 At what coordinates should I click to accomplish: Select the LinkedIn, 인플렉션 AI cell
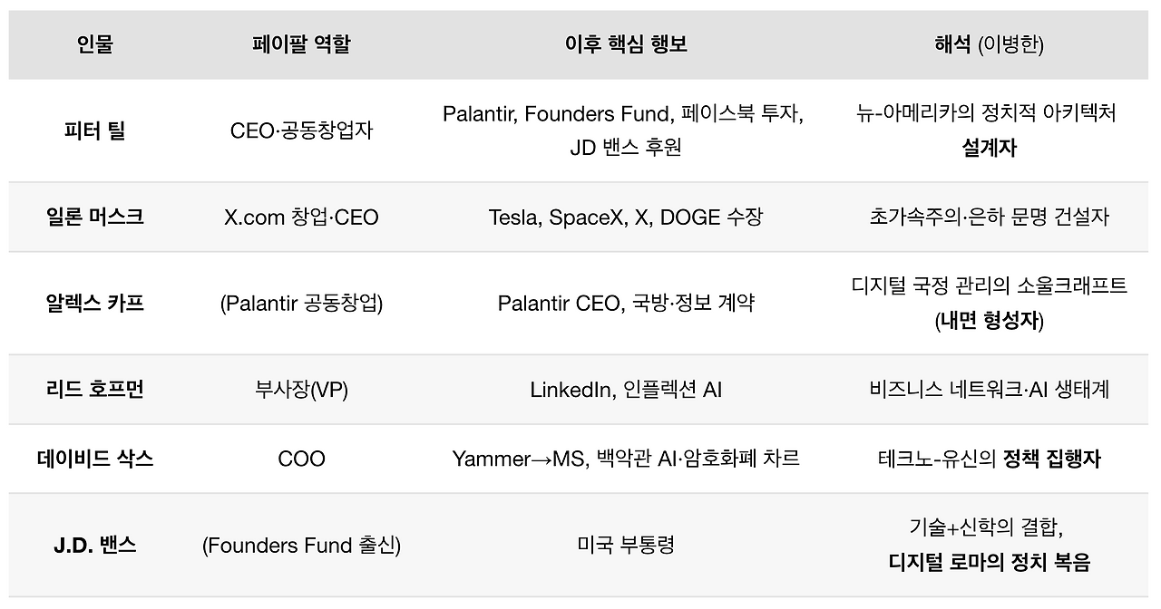[x=626, y=390]
